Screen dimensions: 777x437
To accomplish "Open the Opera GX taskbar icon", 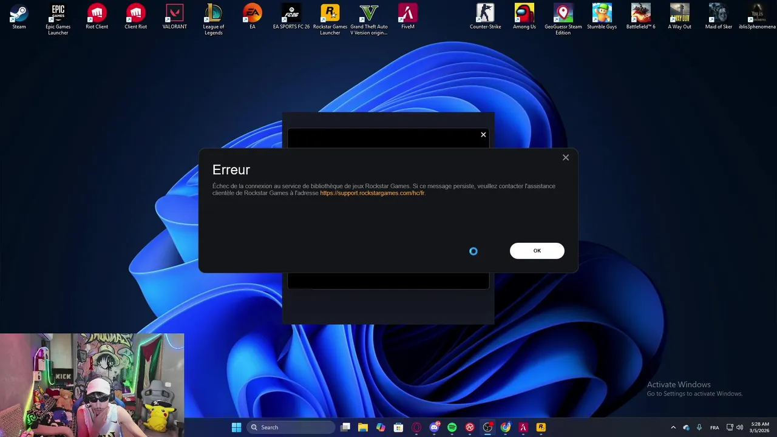I will [416, 427].
